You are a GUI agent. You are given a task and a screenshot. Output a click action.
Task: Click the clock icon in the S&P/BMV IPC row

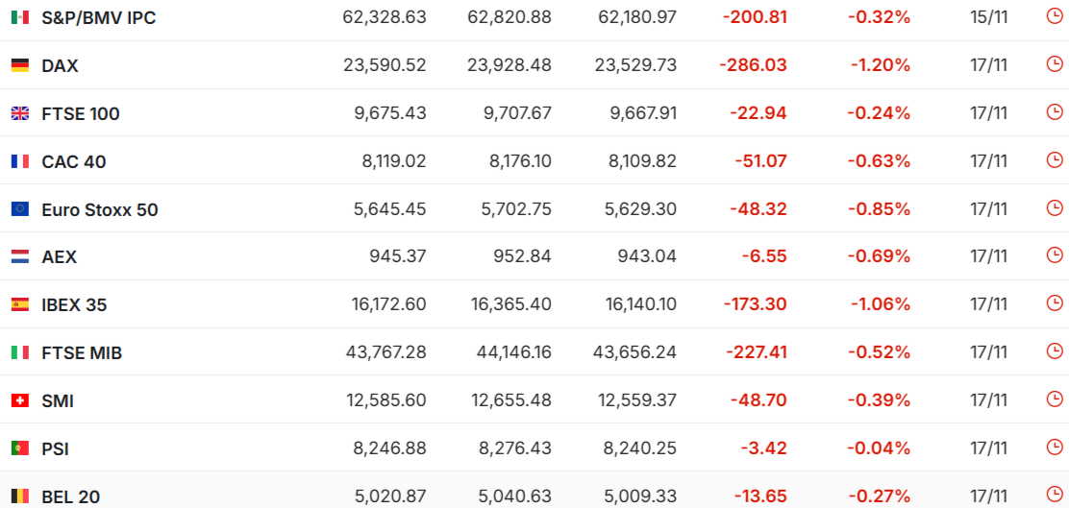pyautogui.click(x=1054, y=16)
